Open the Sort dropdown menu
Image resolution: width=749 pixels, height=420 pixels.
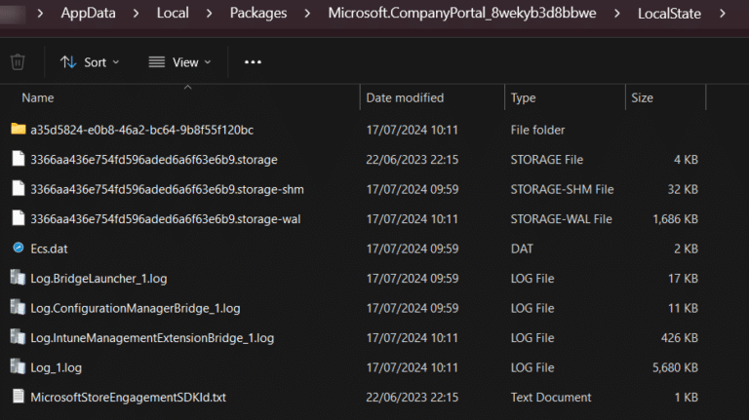coord(90,62)
